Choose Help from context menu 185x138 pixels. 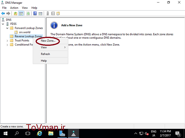[44, 61]
